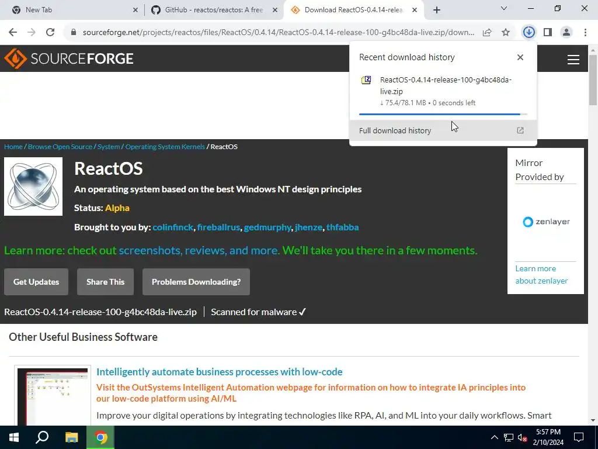The width and height of the screenshot is (598, 449).
Task: Close the GitHub reactos tab
Action: point(274,11)
